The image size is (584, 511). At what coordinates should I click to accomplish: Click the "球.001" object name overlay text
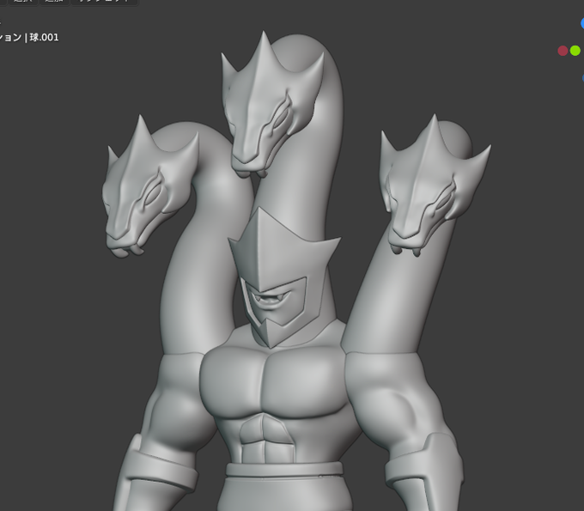pyautogui.click(x=44, y=37)
